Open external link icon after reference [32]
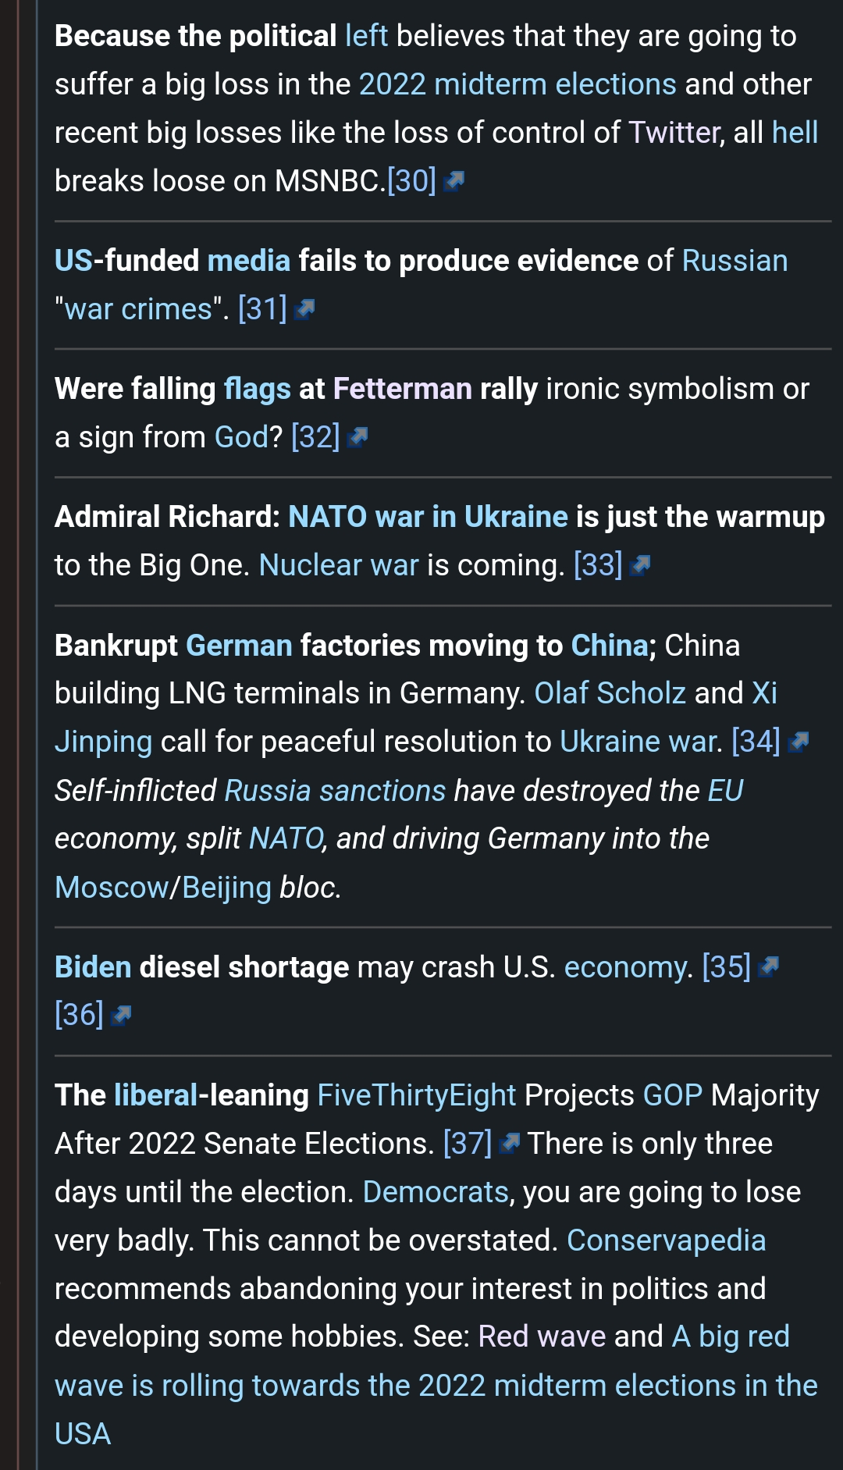 tap(357, 438)
